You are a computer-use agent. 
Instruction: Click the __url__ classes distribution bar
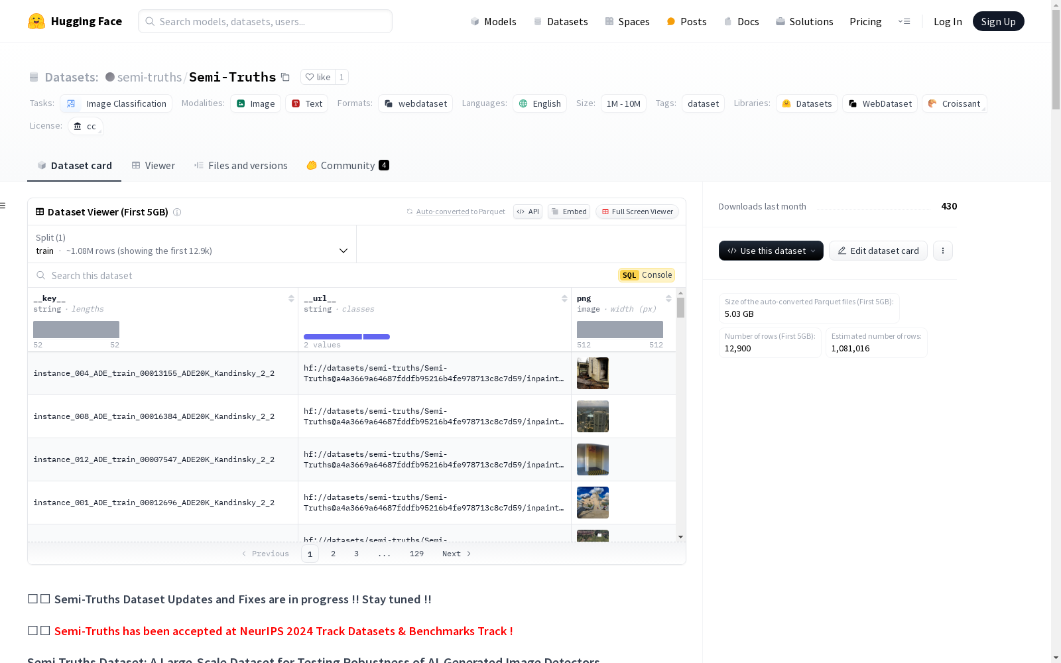click(x=347, y=337)
